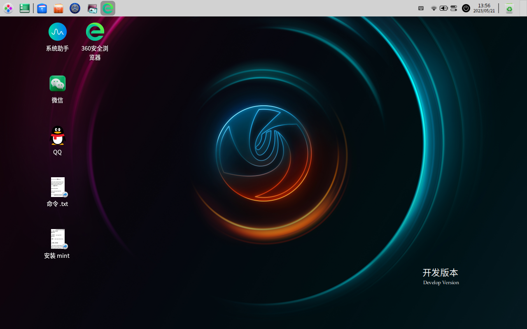Click the show desktop icon in the dock
527x329 pixels.
[24, 8]
